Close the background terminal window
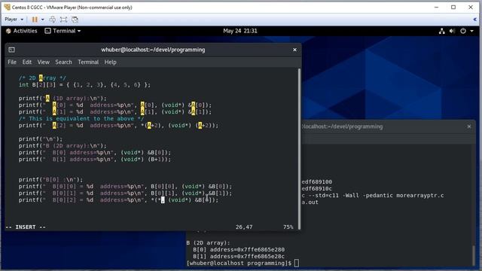Viewport: 482px width, 271px height. [x=468, y=126]
